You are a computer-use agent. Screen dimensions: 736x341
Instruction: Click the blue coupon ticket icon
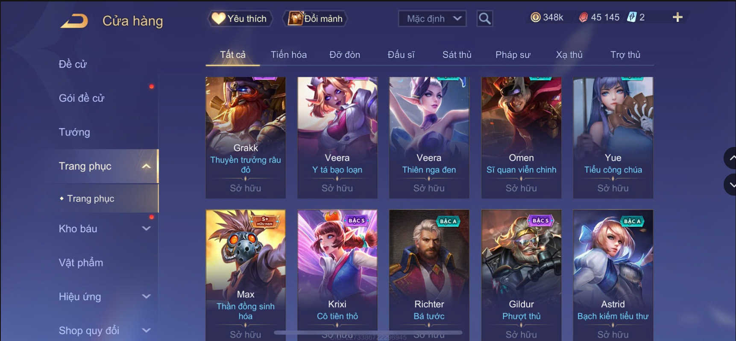click(632, 17)
